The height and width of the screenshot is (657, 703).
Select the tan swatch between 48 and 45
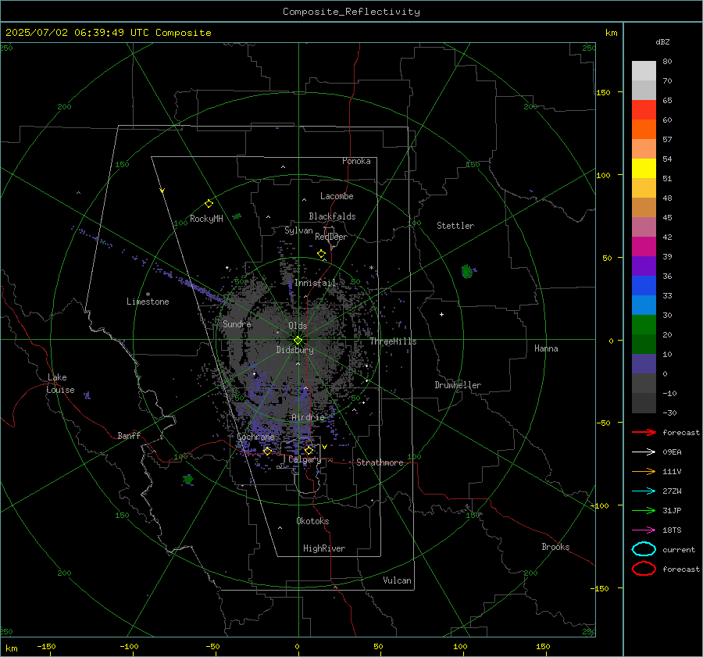pyautogui.click(x=644, y=208)
